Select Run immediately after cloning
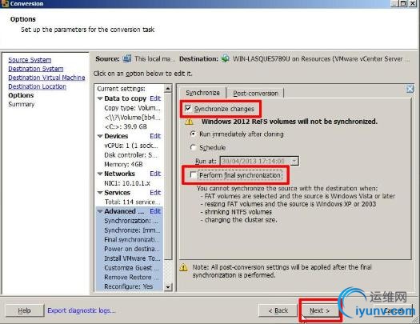 click(193, 134)
